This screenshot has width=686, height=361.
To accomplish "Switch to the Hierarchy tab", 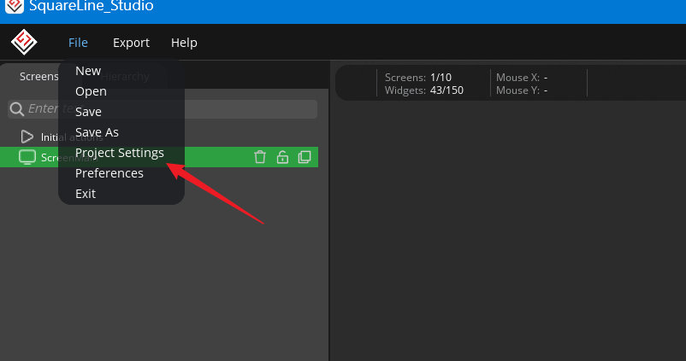I will coord(125,77).
